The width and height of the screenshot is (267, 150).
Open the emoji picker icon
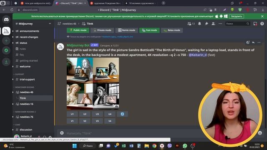pos(259,133)
